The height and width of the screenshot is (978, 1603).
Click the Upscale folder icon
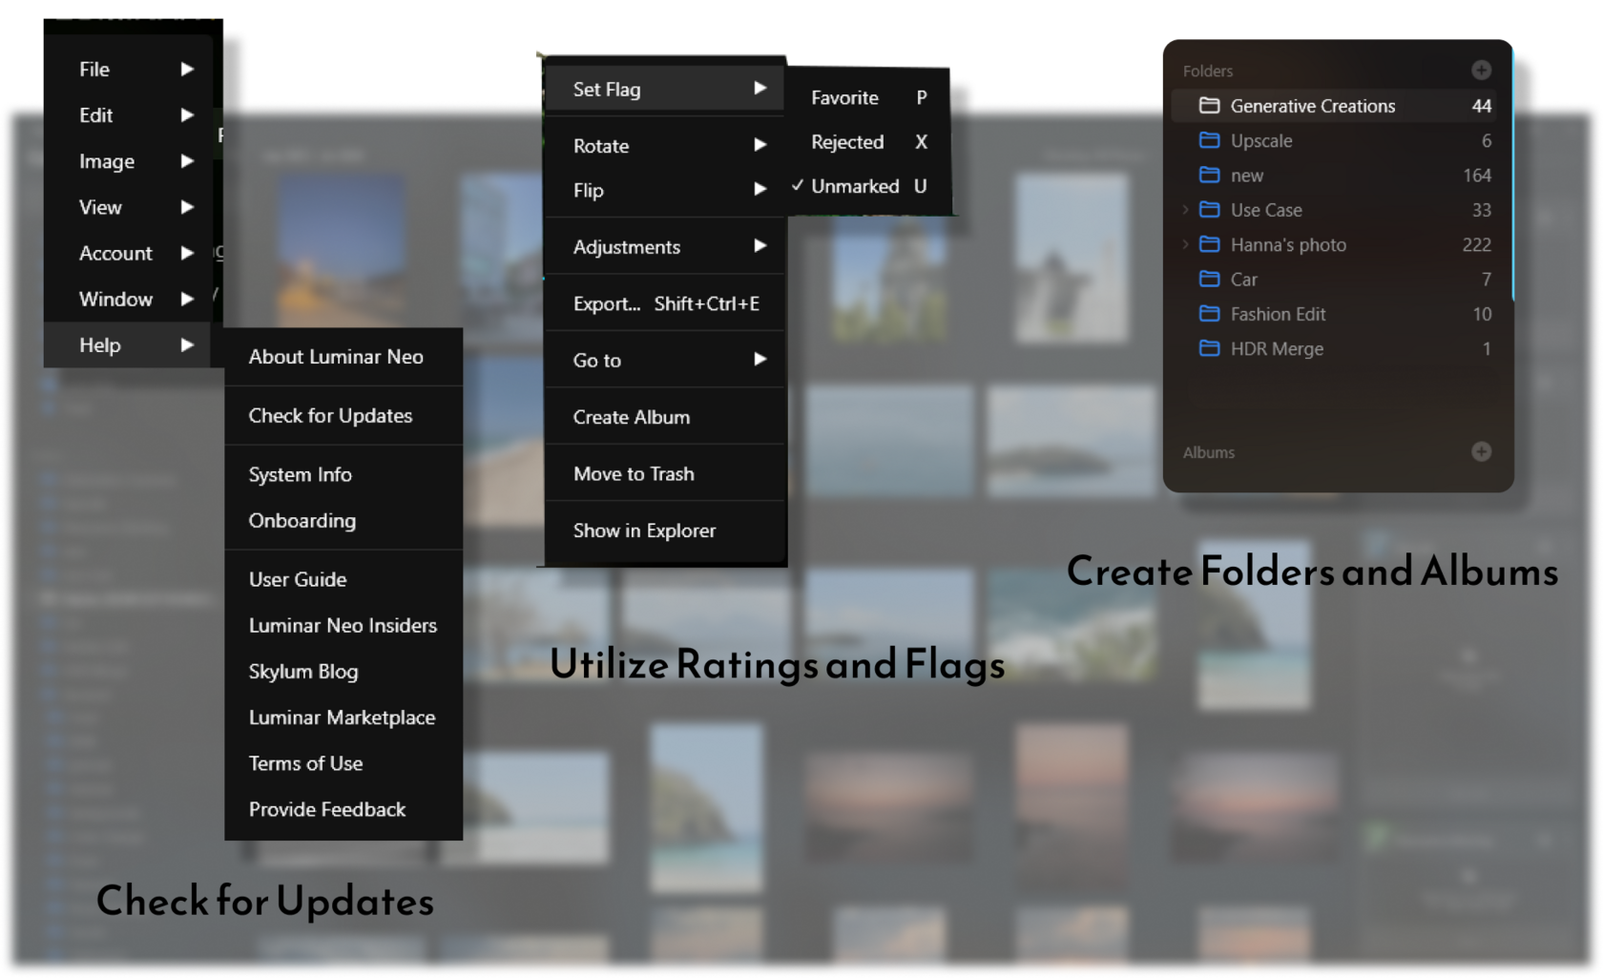tap(1209, 140)
